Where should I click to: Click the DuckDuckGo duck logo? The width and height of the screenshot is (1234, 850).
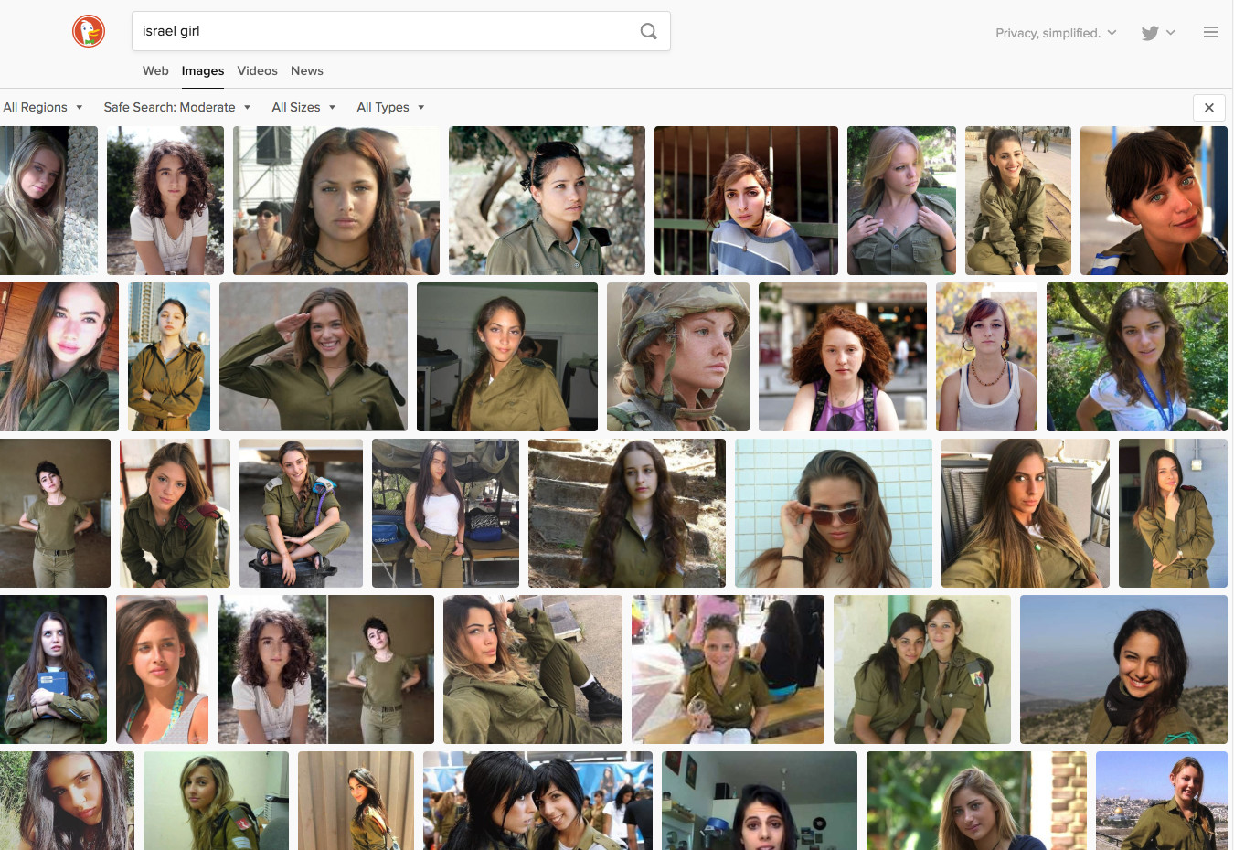coord(89,31)
